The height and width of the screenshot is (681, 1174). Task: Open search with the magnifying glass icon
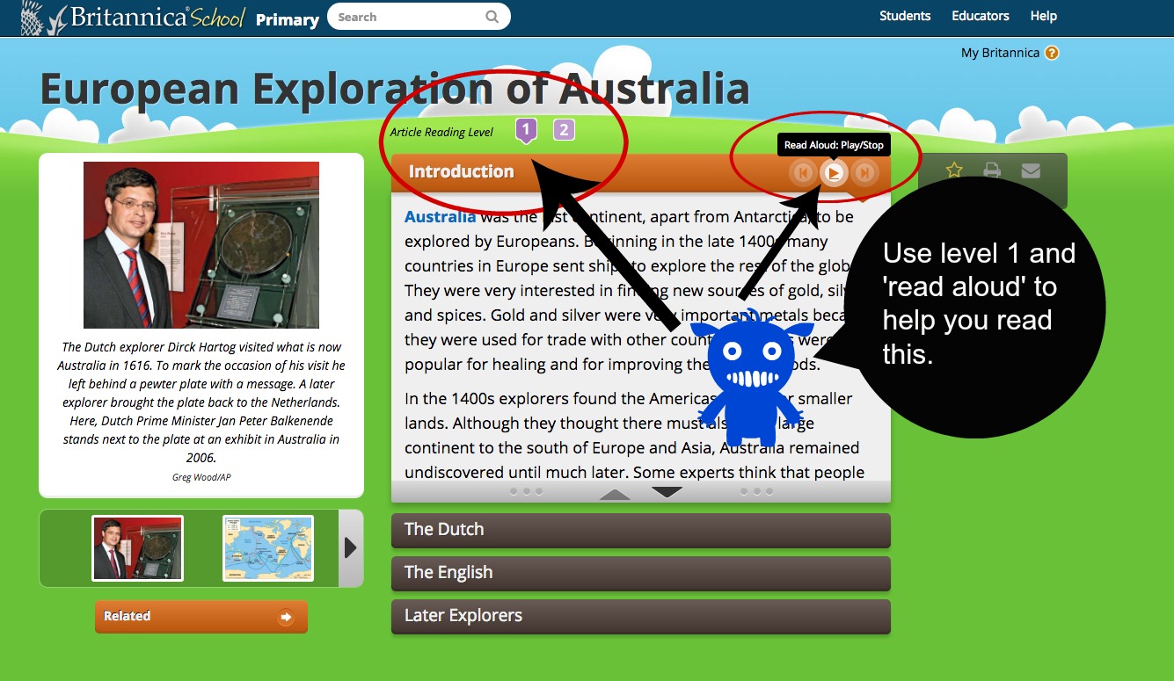click(492, 16)
